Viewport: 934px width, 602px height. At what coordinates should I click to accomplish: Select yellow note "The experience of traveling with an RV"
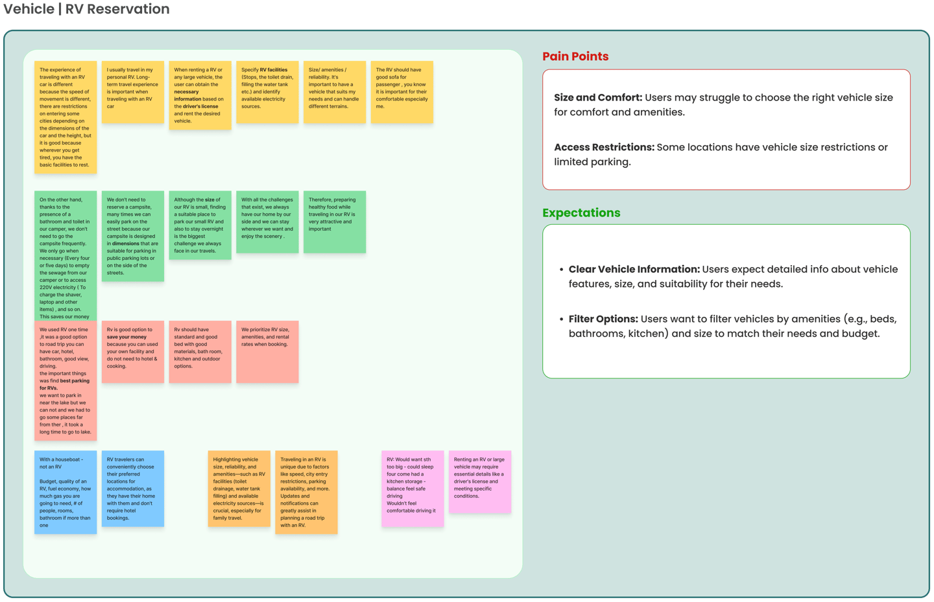66,117
